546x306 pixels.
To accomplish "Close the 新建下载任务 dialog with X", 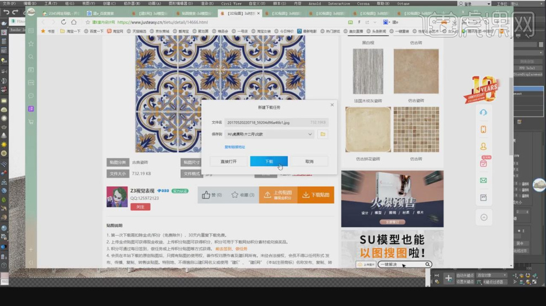I will pyautogui.click(x=332, y=105).
